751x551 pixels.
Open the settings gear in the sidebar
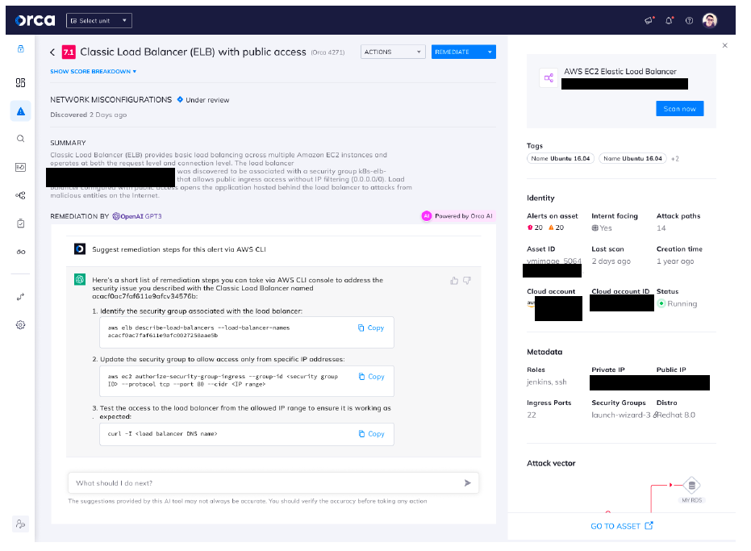coord(21,325)
